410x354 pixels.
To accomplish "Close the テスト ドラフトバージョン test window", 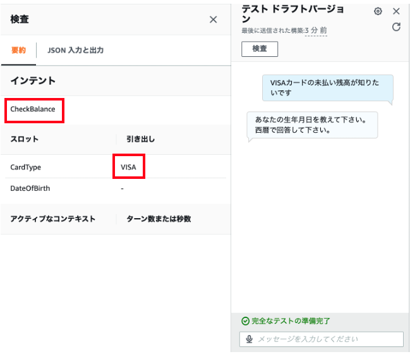I will click(396, 11).
